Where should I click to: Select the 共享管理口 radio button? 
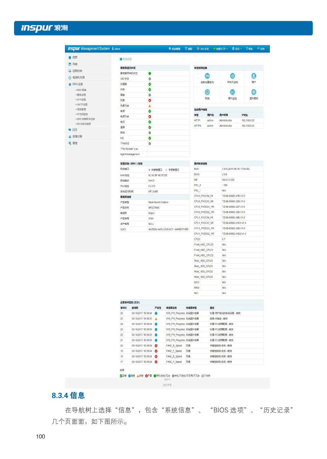pyautogui.click(x=149, y=170)
